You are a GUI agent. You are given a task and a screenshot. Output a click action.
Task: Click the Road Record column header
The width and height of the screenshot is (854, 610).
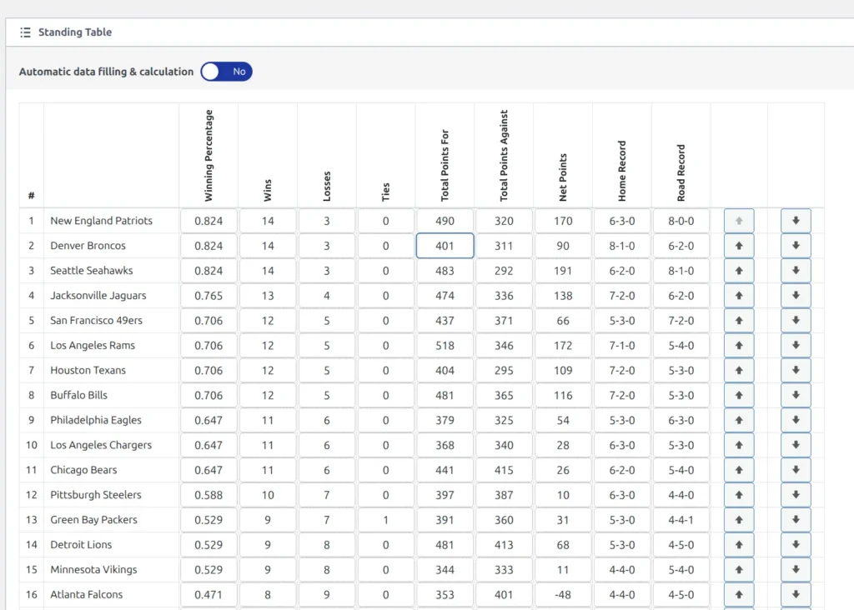point(681,173)
